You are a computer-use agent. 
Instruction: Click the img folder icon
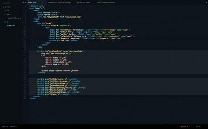click(5, 14)
